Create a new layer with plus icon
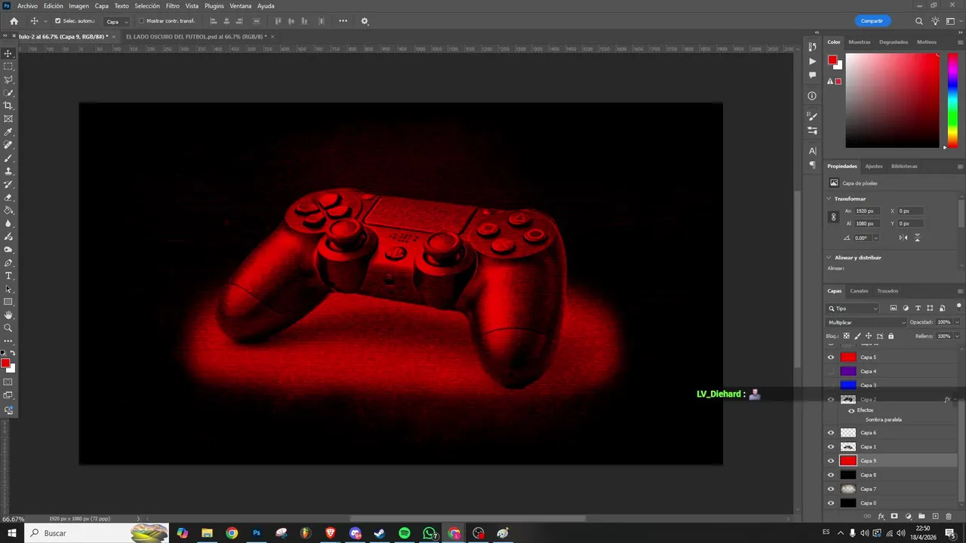The width and height of the screenshot is (966, 543). [x=935, y=517]
